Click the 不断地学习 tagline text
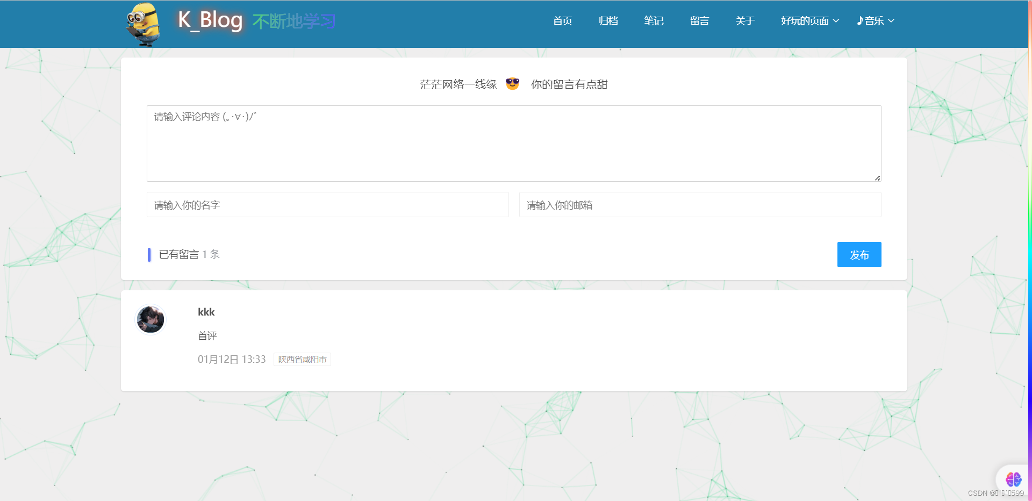Viewport: 1032px width, 501px height. pyautogui.click(x=294, y=22)
